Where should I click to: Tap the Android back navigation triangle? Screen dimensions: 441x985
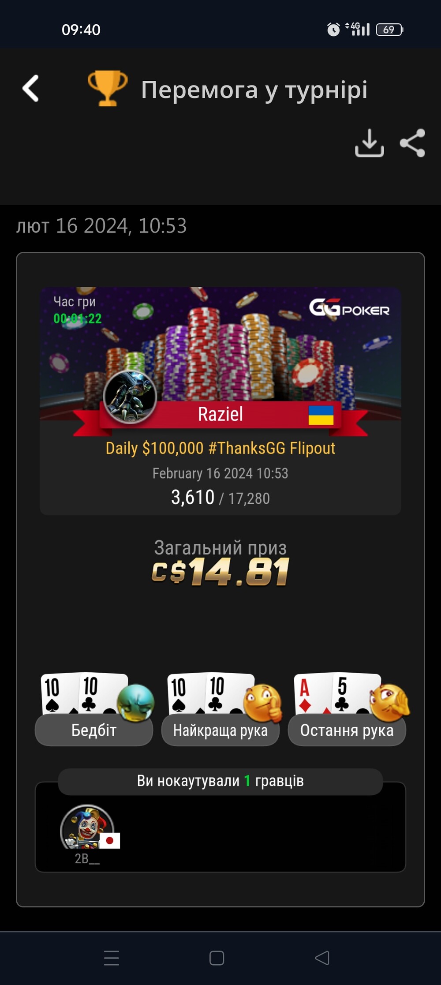[322, 958]
